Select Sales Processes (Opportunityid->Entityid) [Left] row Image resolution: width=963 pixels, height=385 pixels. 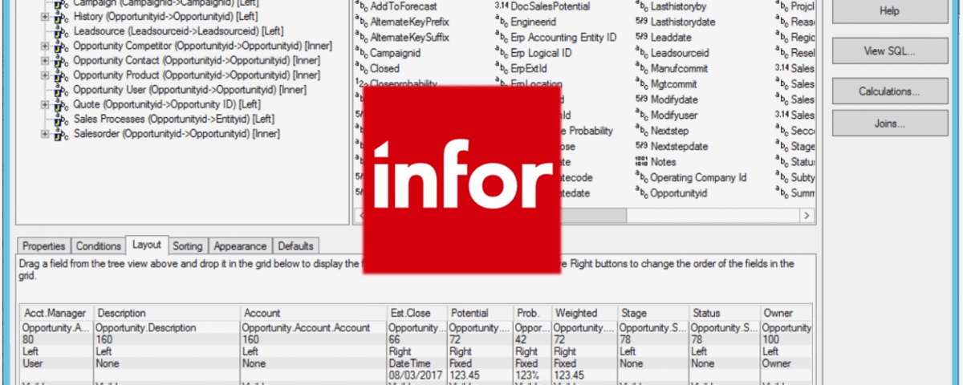tap(174, 119)
